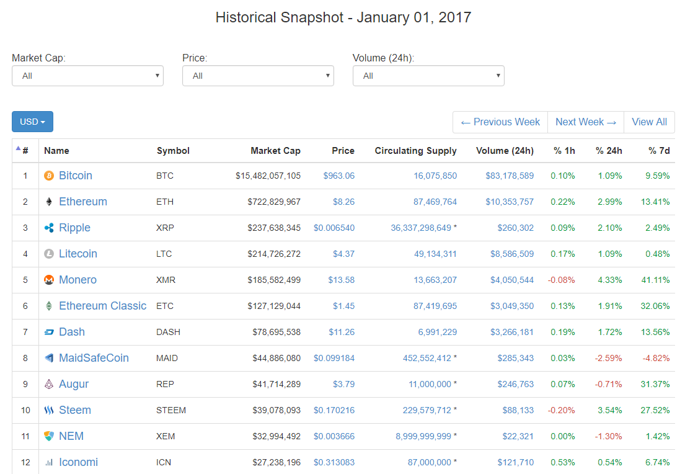Click Litecoin volume $8,586,509 link
Screen dimensions: 685x474
[512, 254]
